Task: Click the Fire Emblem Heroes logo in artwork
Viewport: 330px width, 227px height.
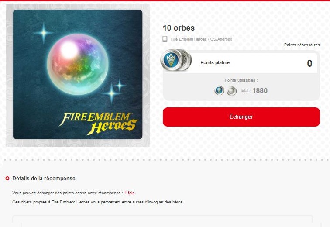Action: [98, 124]
